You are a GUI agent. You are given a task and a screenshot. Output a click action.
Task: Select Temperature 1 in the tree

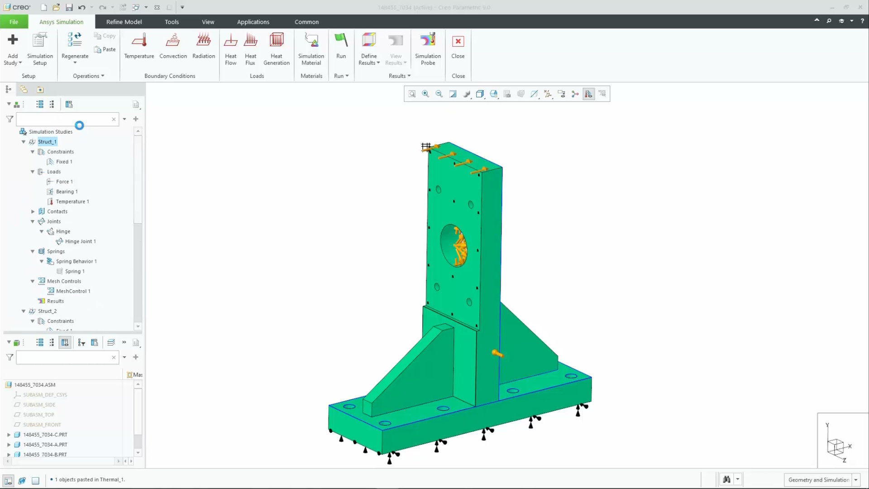pos(72,201)
